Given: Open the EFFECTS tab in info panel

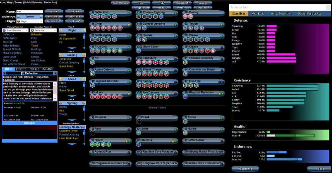Looking at the screenshot, I should click(21, 69).
